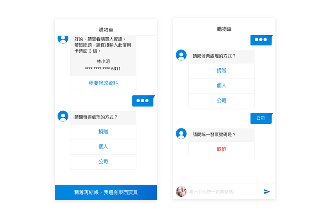Click the send arrow icon in right chat
327x218 pixels.
[267, 191]
